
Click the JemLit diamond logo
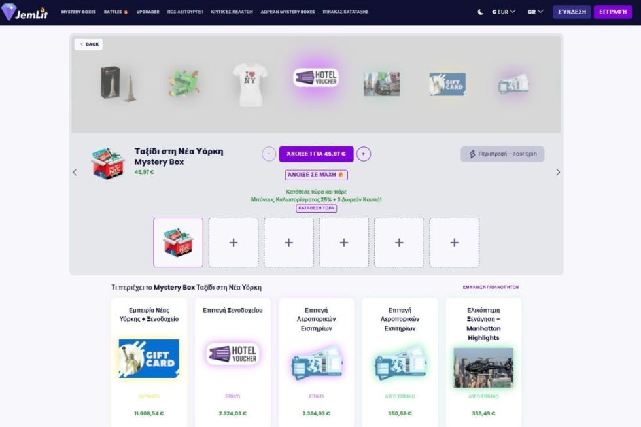click(x=25, y=12)
